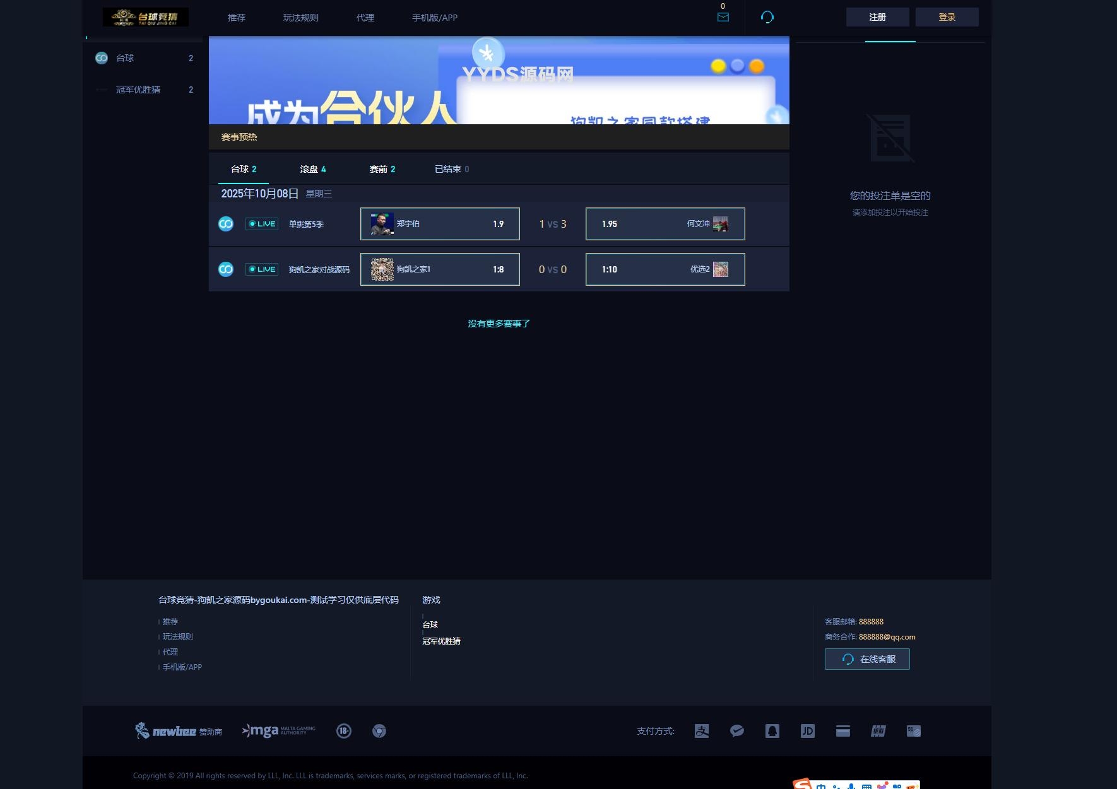Image resolution: width=1117 pixels, height=789 pixels.
Task: Click the 18+ age restriction icon
Action: pyautogui.click(x=344, y=731)
